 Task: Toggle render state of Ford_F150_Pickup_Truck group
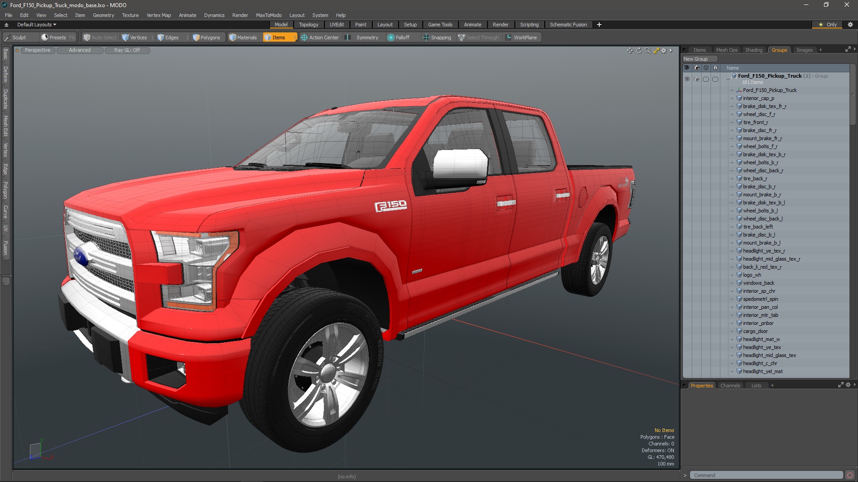697,79
